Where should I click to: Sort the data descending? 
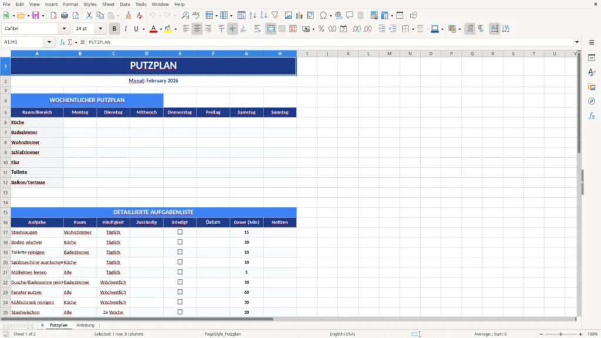click(264, 15)
